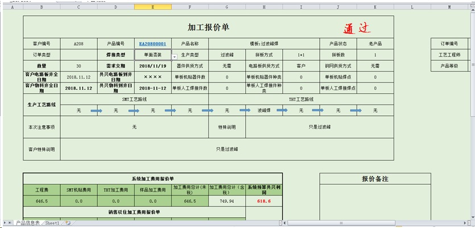Select the column H header
Image resolution: width=475 pixels, height=228 pixels.
point(264,7)
